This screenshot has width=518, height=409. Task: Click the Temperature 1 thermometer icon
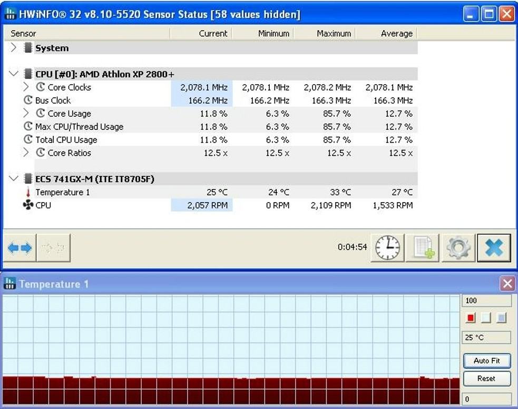point(28,192)
